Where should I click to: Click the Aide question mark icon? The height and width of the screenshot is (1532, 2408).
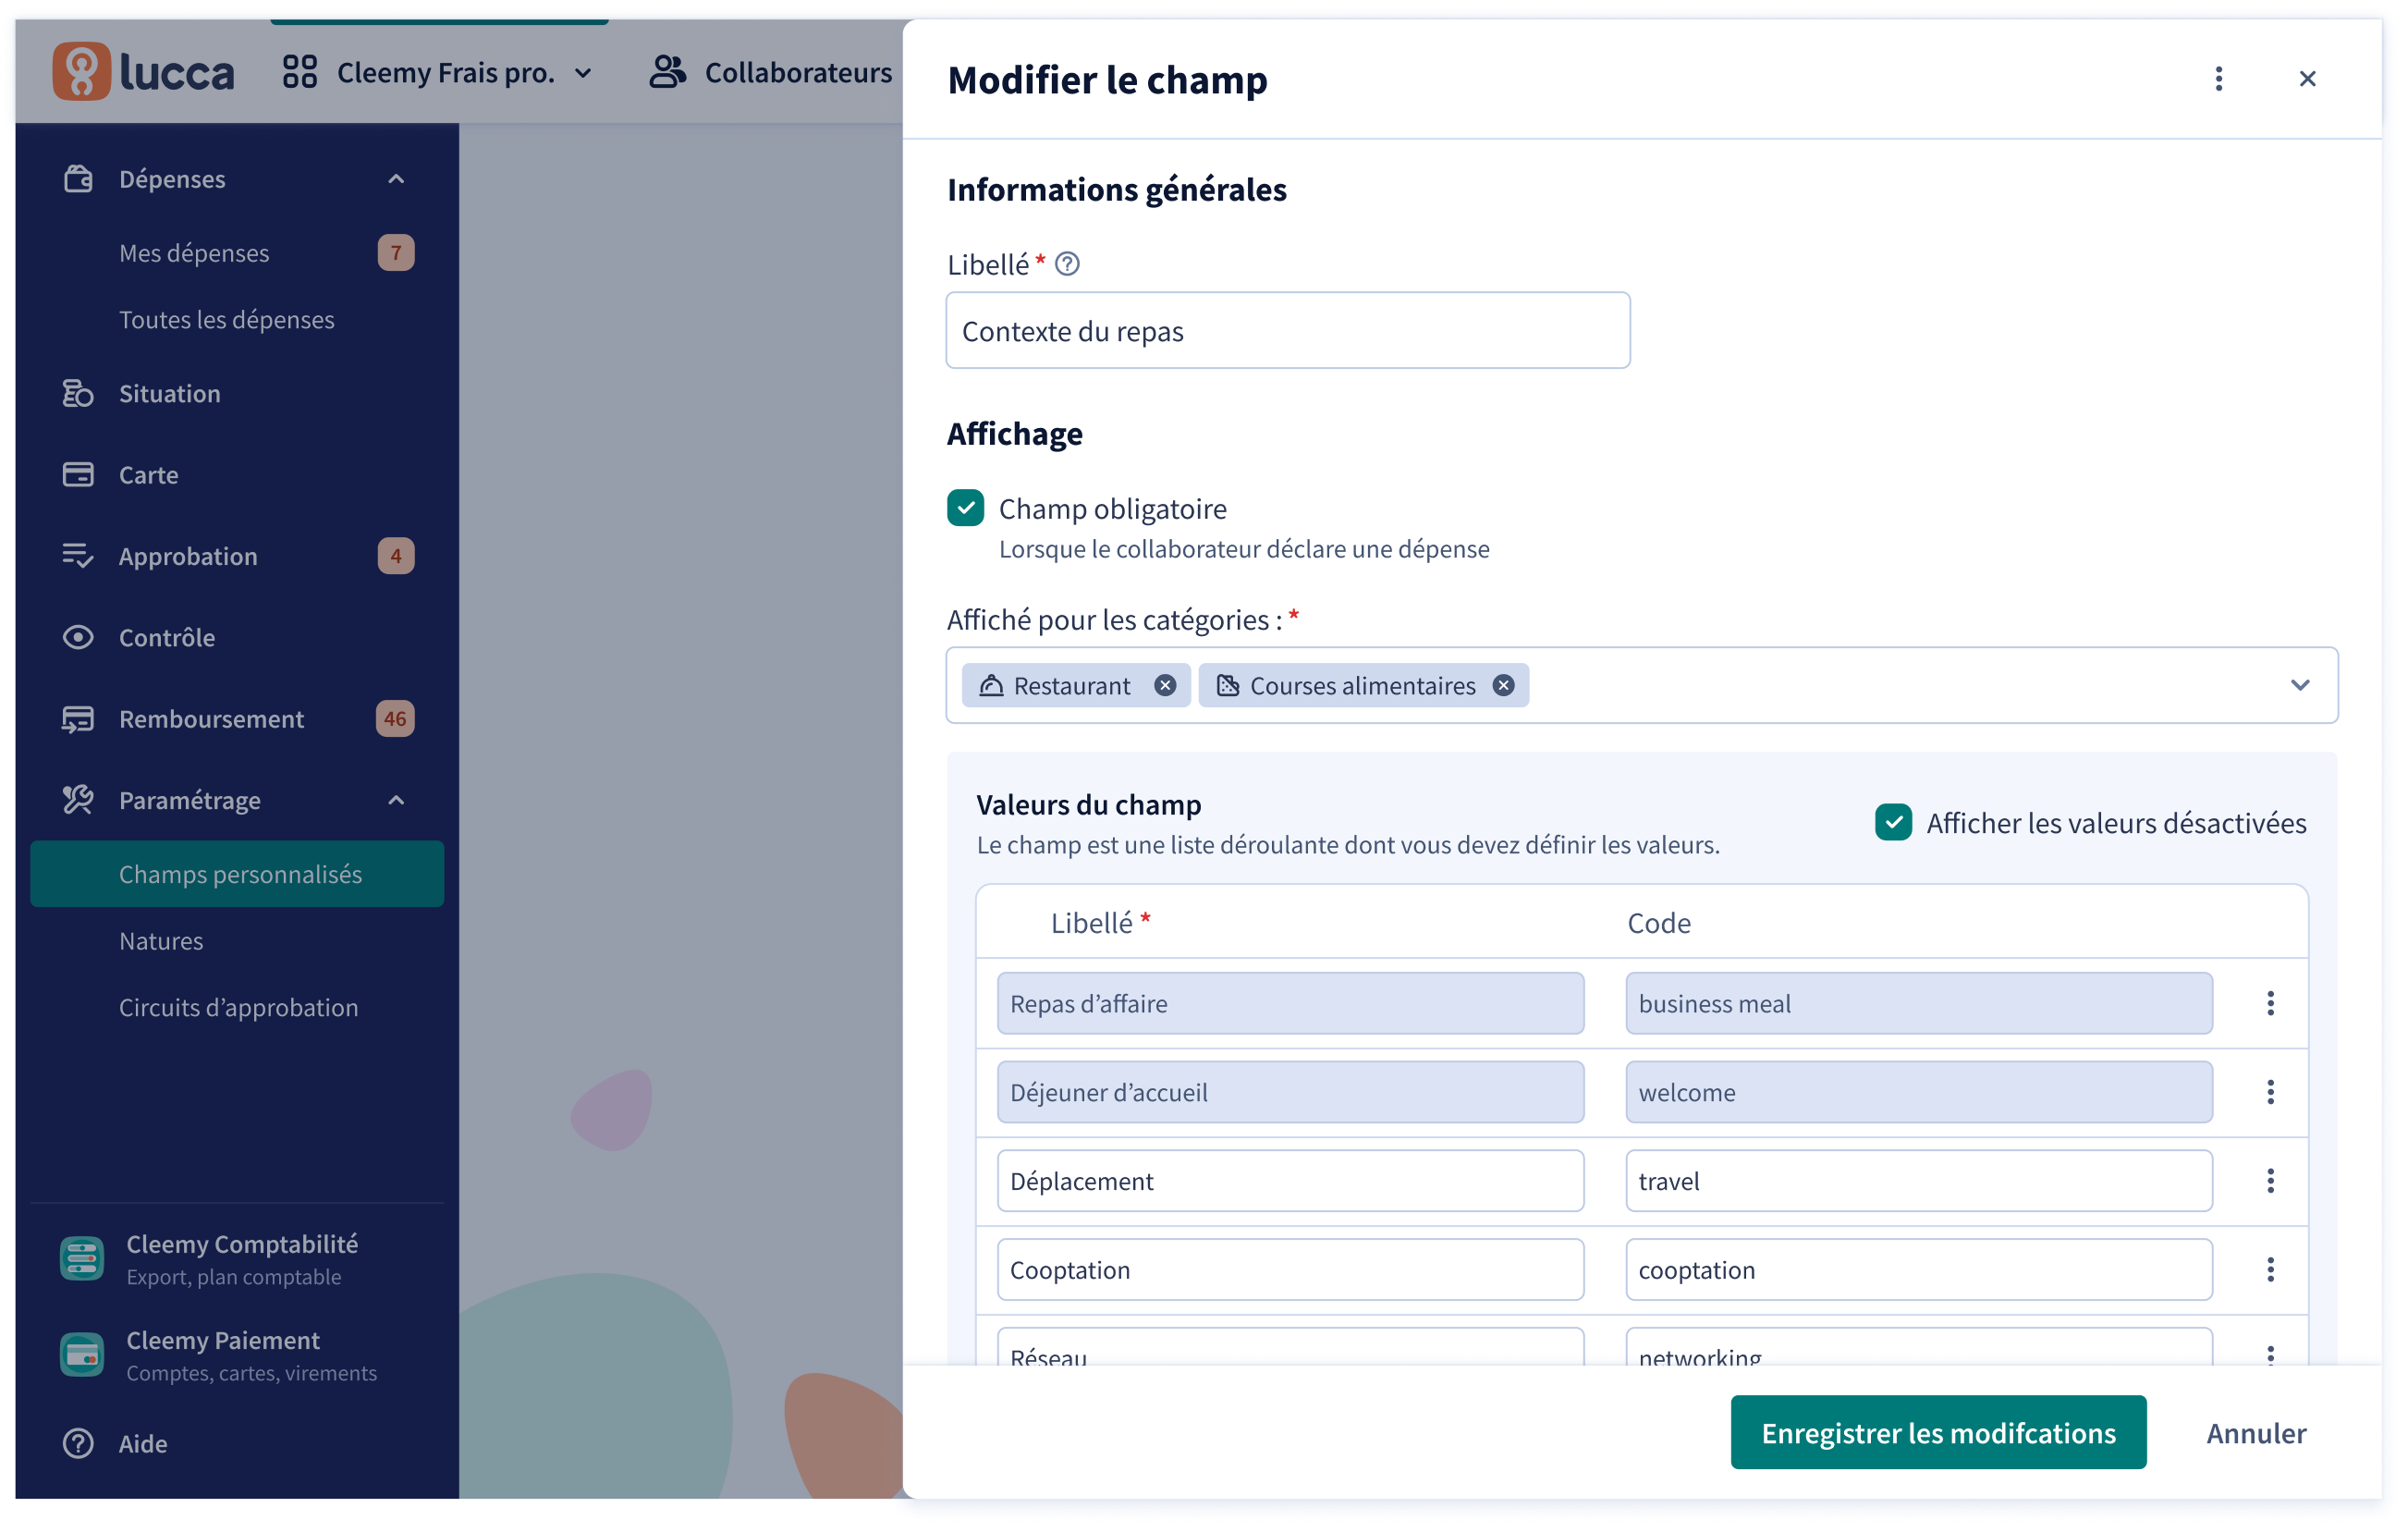[x=78, y=1443]
